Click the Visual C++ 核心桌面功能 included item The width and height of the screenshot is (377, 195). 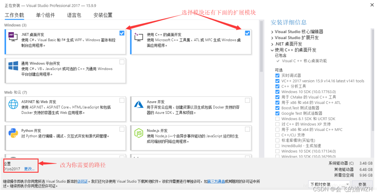[304, 61]
